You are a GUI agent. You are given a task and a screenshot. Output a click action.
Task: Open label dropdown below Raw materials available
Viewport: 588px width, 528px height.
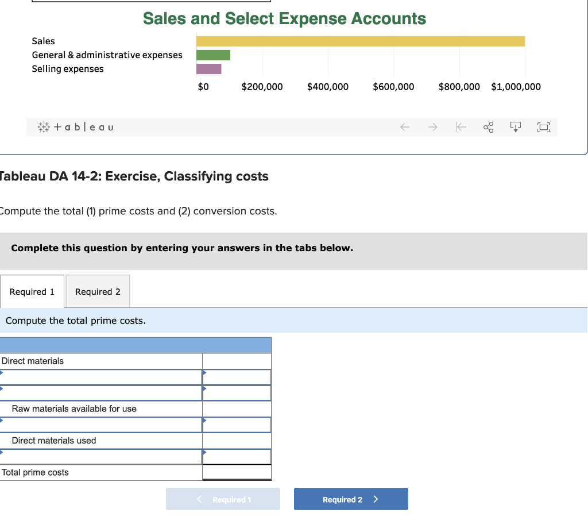101,425
